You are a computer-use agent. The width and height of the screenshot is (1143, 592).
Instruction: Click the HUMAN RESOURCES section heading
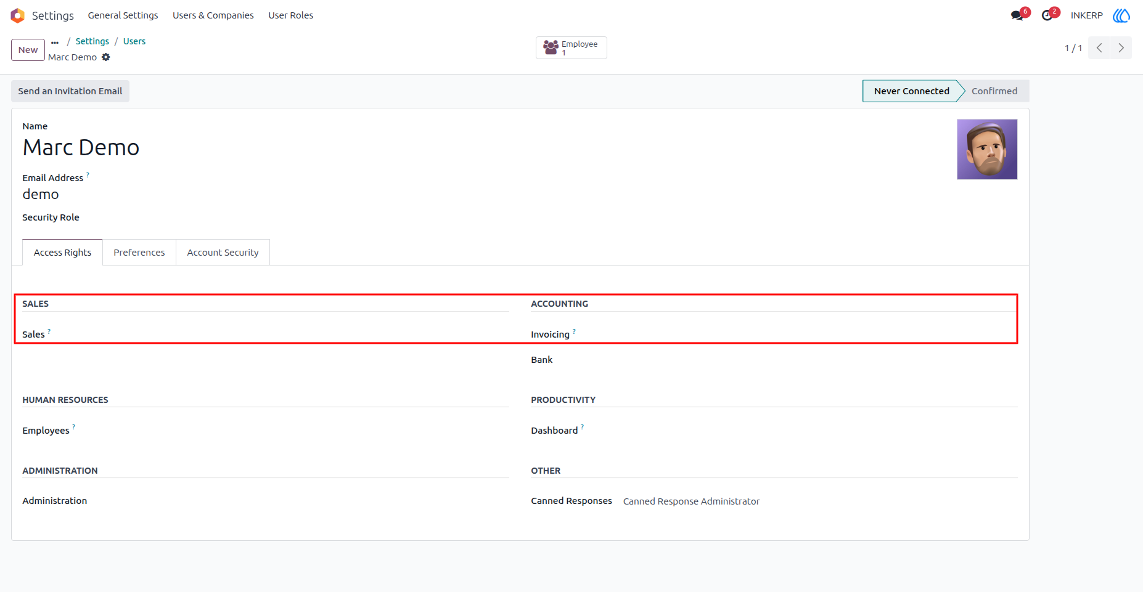65,400
